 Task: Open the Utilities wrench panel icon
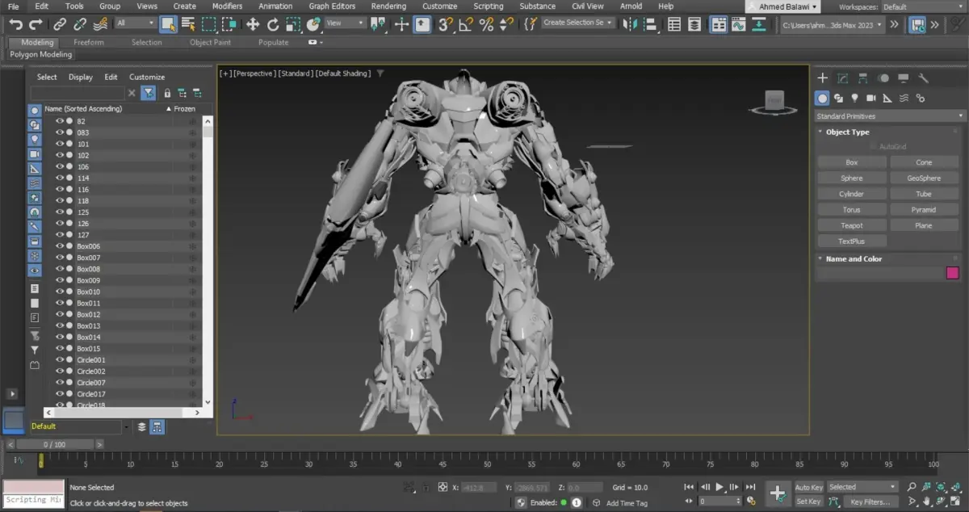coord(924,78)
